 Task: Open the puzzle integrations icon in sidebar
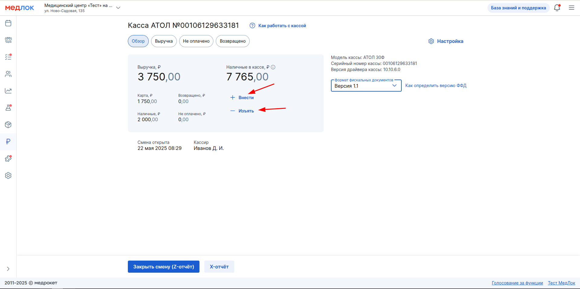[x=8, y=158]
